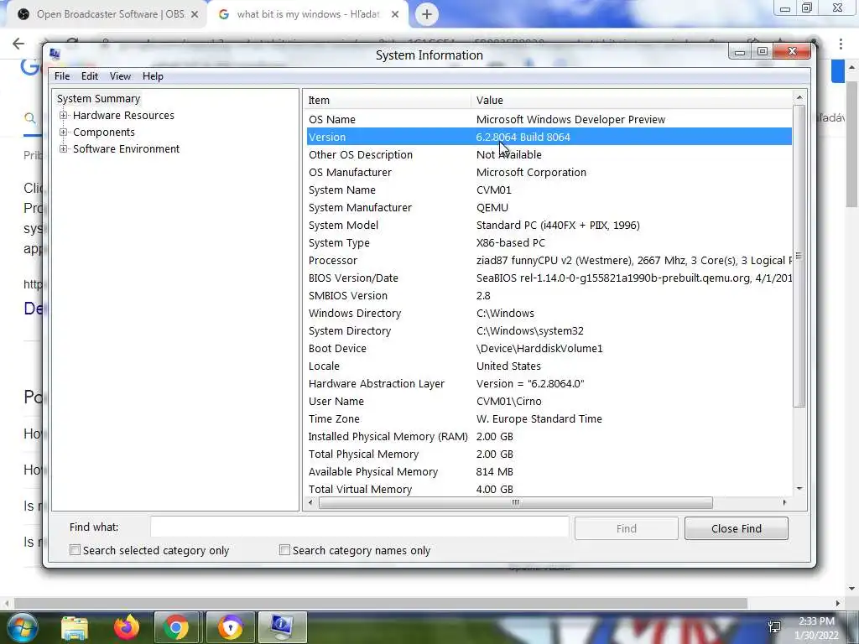Select the highlighted Version row
This screenshot has height=644, width=859.
click(549, 137)
